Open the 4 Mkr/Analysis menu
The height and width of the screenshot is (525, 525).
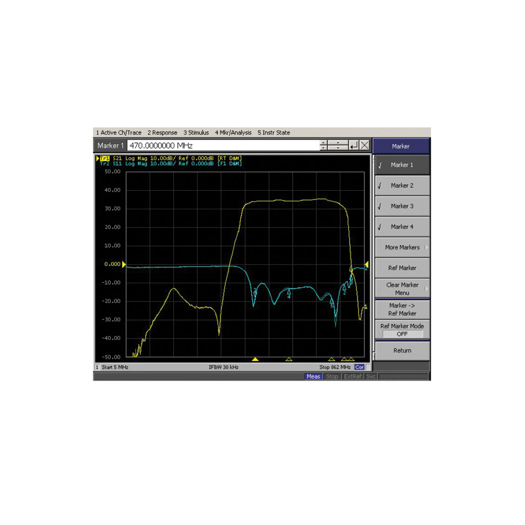tap(233, 133)
